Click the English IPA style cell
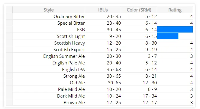 (x=49, y=70)
